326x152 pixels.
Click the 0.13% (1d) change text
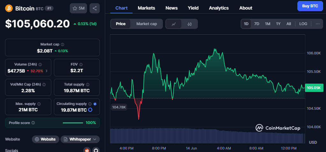tap(87, 24)
